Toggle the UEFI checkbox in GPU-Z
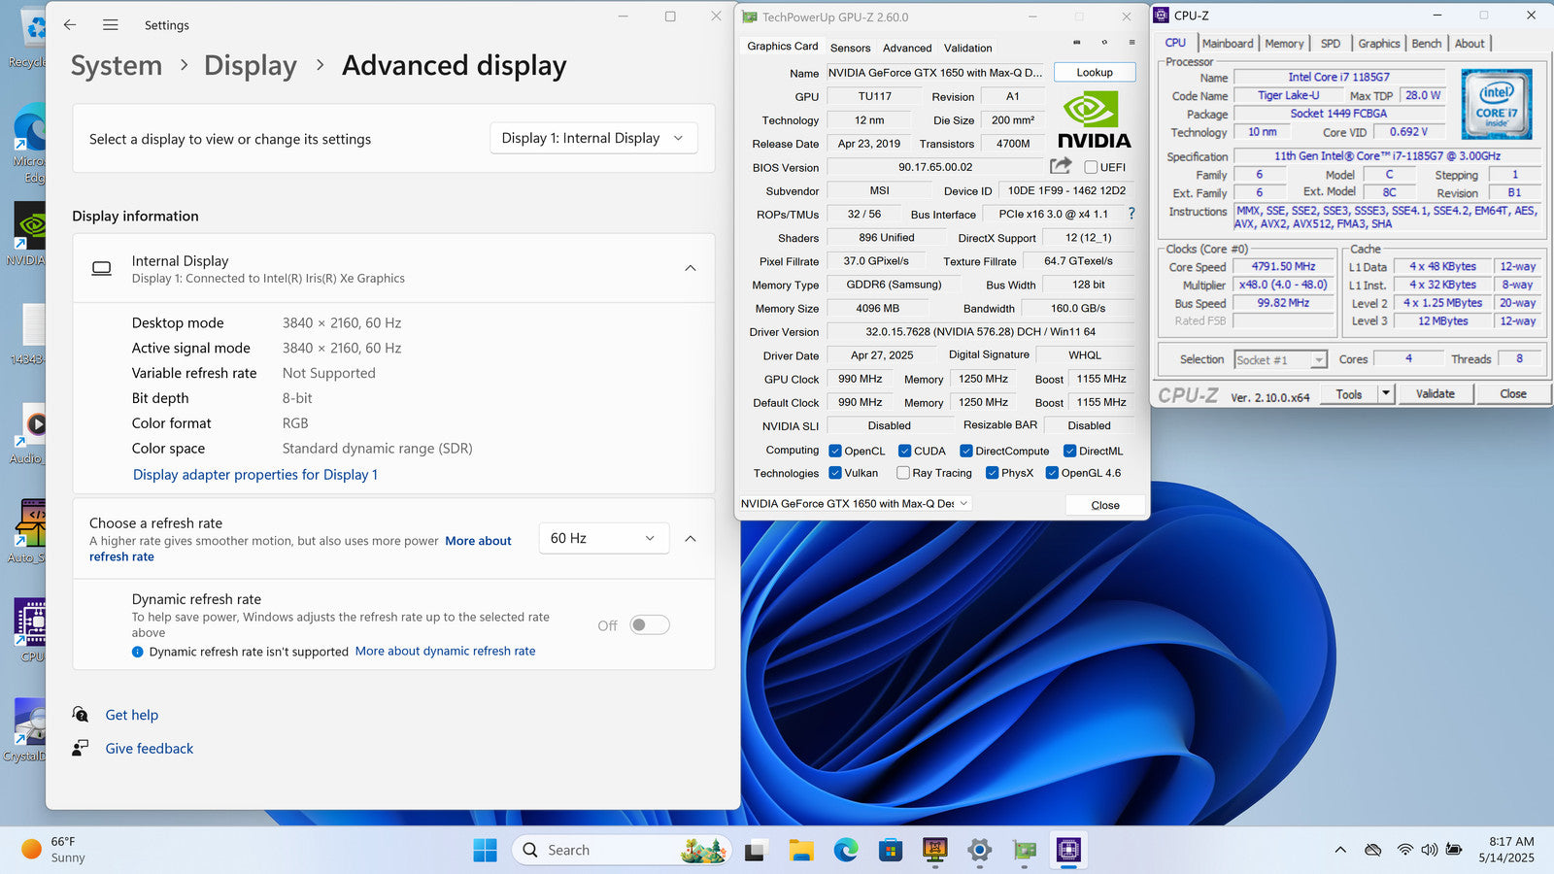The width and height of the screenshot is (1554, 874). tap(1091, 167)
